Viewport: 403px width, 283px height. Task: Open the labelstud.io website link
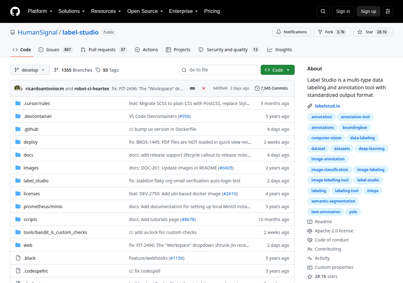pos(327,106)
